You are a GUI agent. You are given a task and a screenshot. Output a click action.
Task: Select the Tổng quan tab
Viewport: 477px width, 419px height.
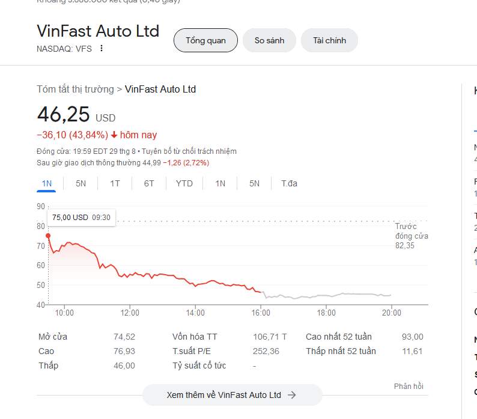(x=205, y=41)
